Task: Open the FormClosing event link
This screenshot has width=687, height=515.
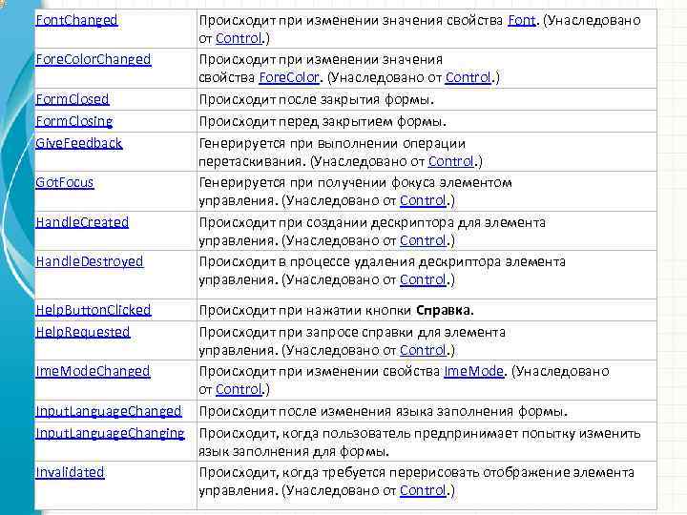Action: [74, 121]
